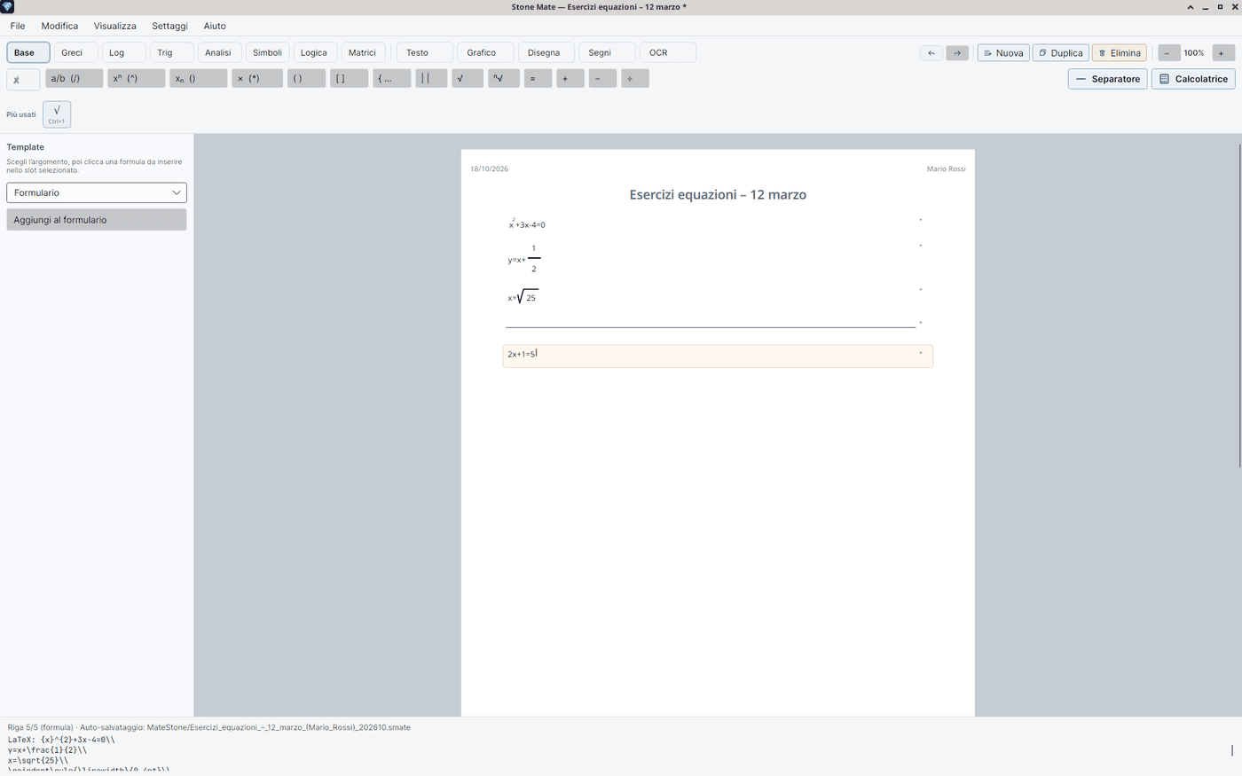The image size is (1242, 776).
Task: Open the File menu
Action: 18,26
